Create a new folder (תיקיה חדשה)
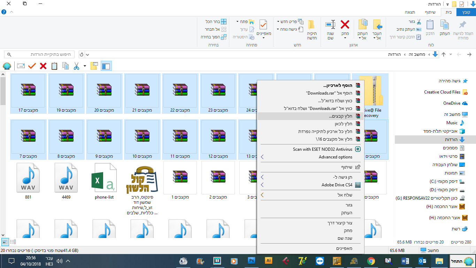 point(311,29)
